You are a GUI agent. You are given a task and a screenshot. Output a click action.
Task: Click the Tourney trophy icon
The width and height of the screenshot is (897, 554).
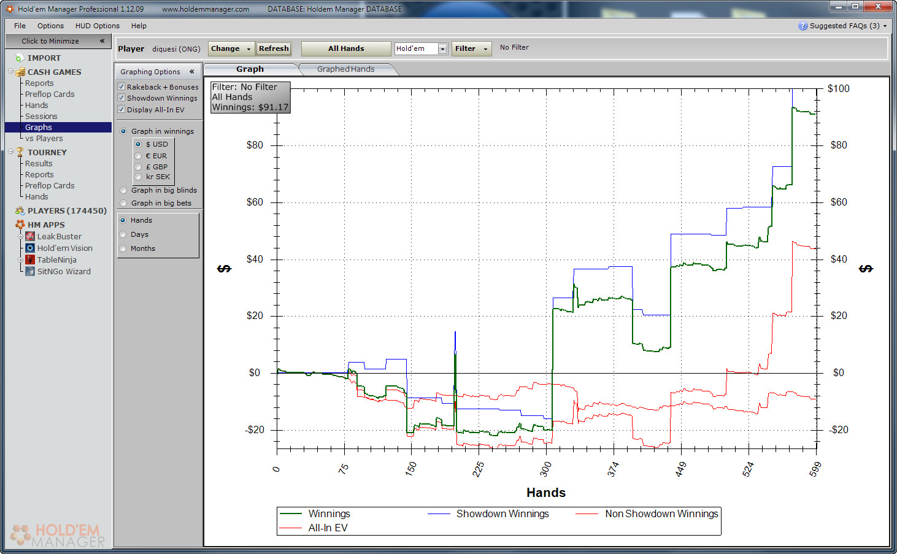[20, 152]
